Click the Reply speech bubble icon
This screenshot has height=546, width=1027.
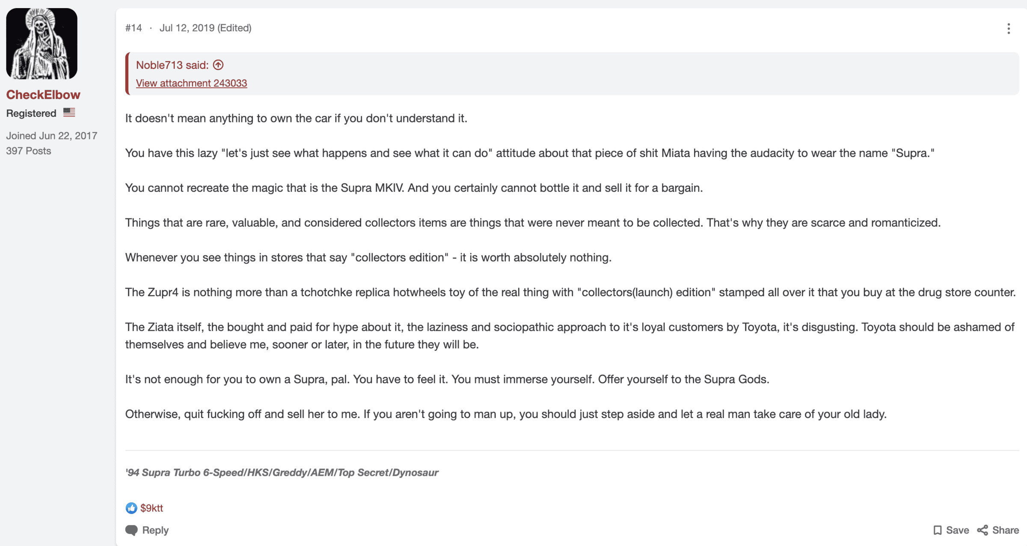tap(131, 530)
